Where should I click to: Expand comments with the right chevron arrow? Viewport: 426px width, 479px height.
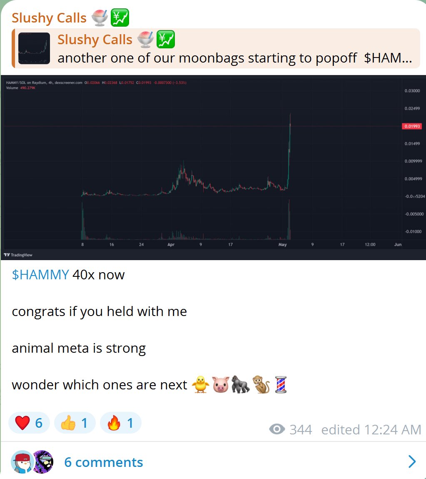click(x=412, y=461)
